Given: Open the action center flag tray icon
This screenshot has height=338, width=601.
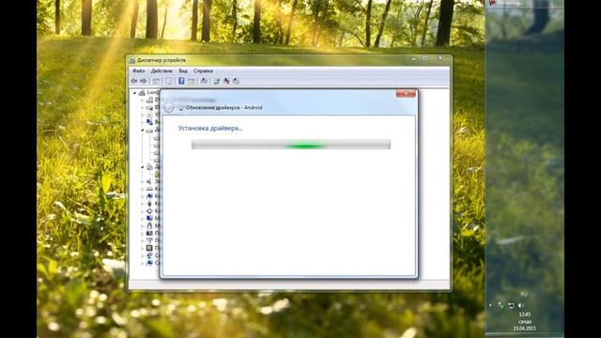Looking at the screenshot, I should tap(511, 305).
